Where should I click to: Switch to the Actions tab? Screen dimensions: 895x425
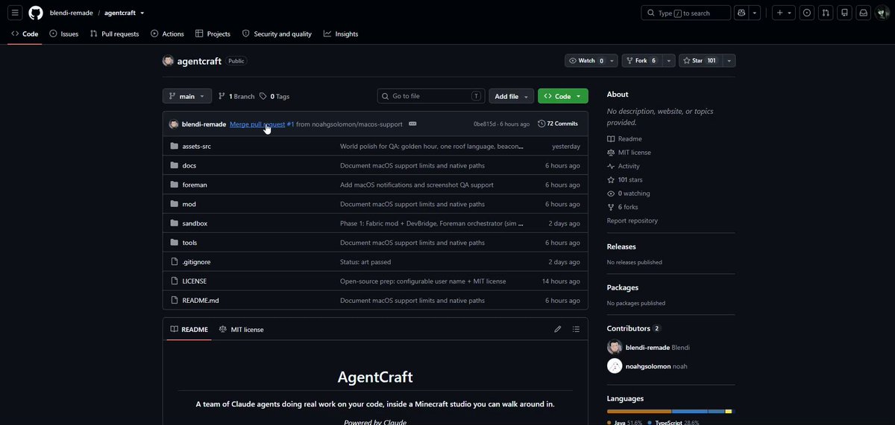pyautogui.click(x=167, y=33)
